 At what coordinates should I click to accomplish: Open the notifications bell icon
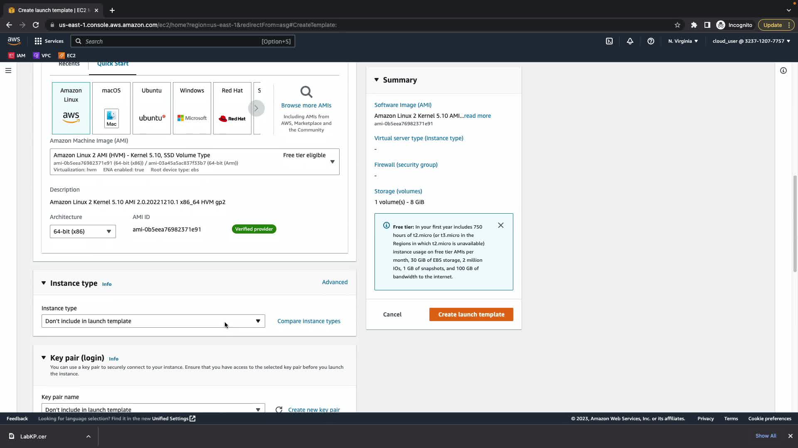pos(630,41)
